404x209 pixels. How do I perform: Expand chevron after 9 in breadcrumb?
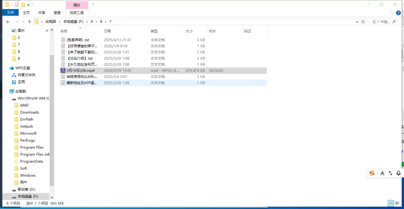click(96, 22)
